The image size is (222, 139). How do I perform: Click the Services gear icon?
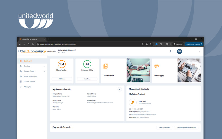(21, 66)
